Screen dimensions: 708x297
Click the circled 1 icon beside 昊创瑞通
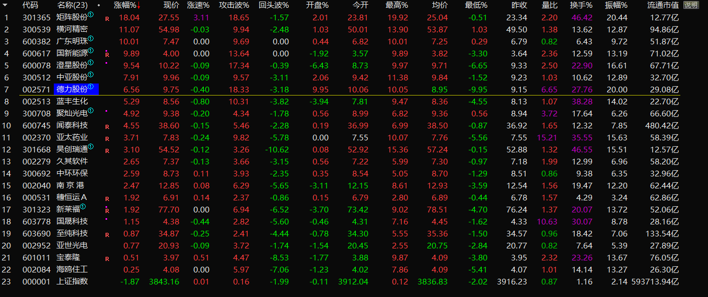click(91, 147)
